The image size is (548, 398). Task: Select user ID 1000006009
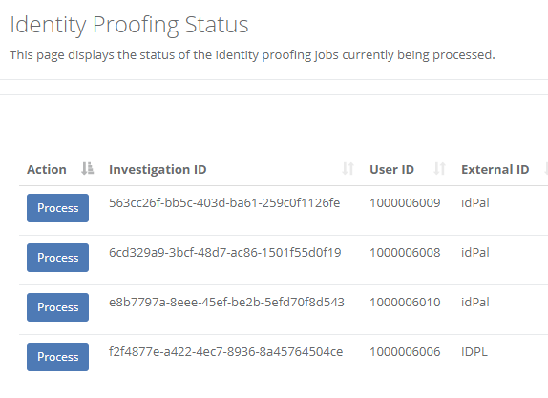coord(405,203)
